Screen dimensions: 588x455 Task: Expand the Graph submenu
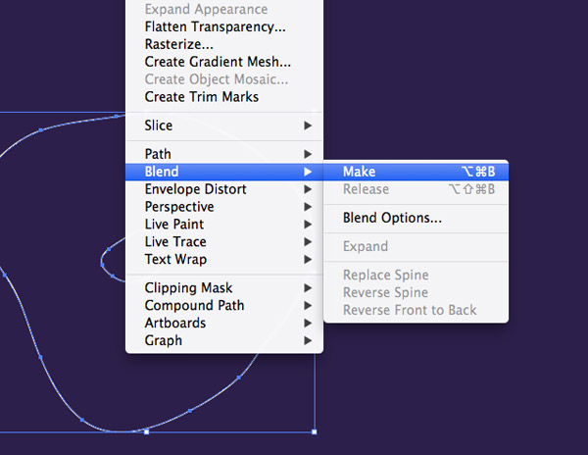coord(163,341)
